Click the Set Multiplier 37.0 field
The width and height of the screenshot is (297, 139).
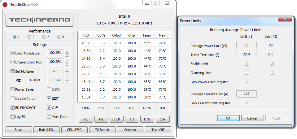(55, 71)
